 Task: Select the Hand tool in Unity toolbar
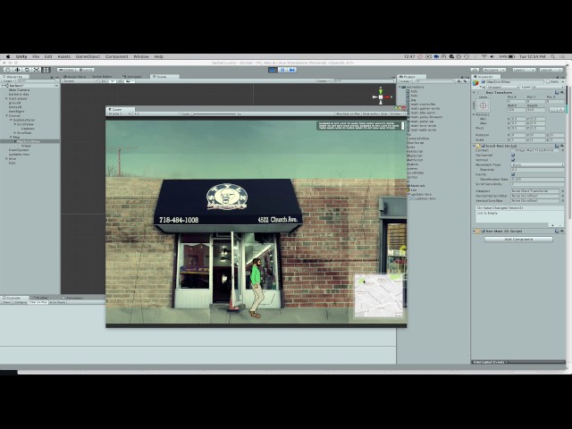pos(8,70)
